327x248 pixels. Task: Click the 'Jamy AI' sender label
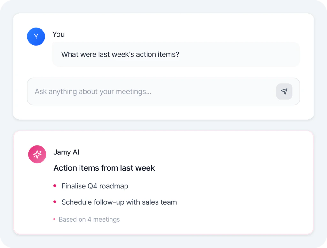[66, 152]
